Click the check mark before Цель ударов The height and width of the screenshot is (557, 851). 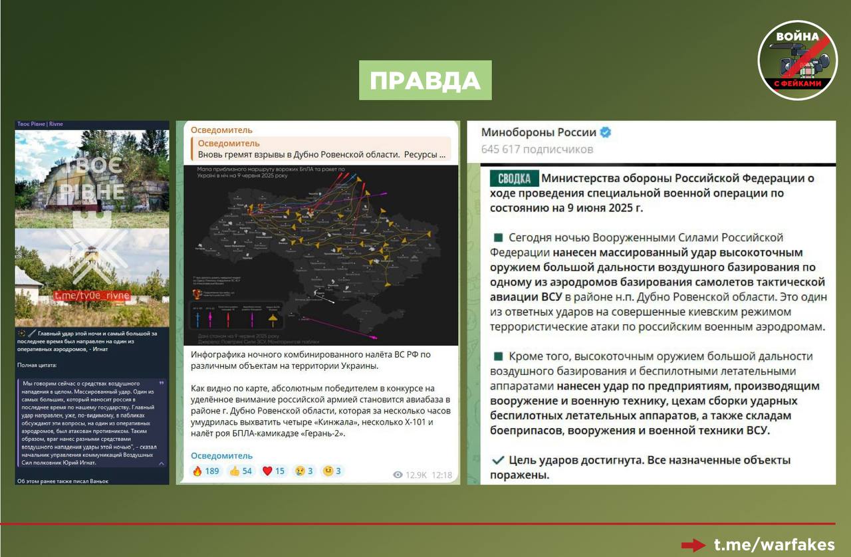(x=497, y=460)
